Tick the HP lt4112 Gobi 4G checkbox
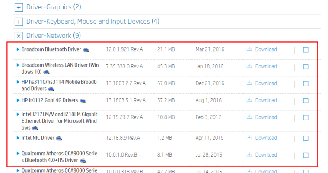The image size is (328, 173). pos(306,100)
